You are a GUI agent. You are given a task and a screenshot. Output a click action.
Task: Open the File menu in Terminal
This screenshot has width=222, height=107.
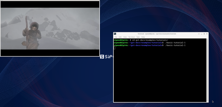[116, 37]
